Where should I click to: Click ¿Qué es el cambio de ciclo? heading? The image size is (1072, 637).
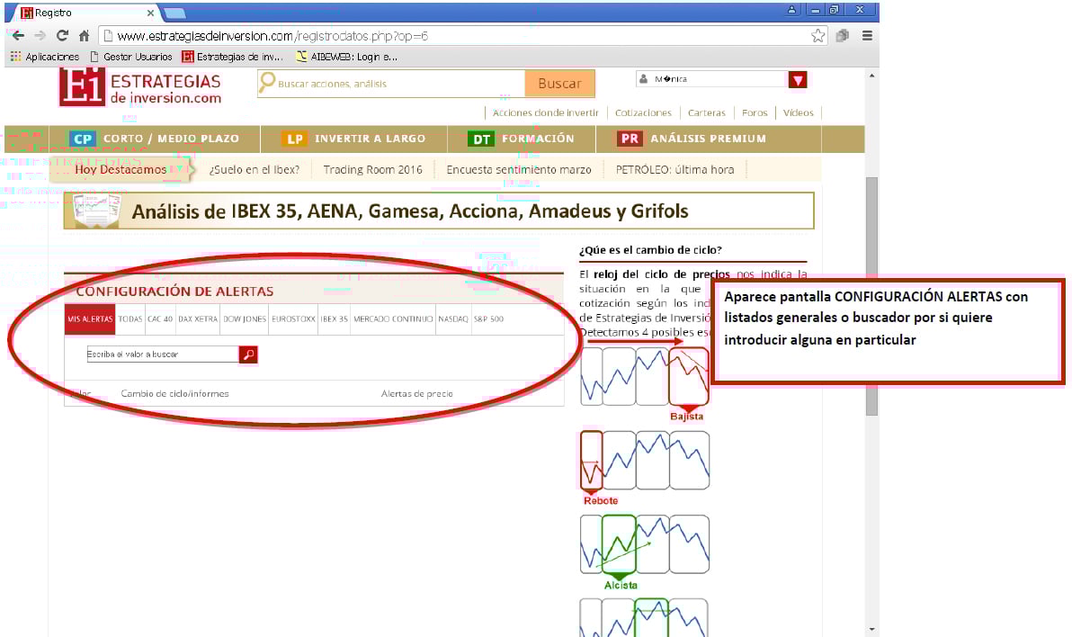click(x=650, y=250)
